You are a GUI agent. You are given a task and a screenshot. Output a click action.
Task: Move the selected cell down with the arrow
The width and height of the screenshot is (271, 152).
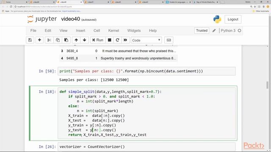coord(85,40)
